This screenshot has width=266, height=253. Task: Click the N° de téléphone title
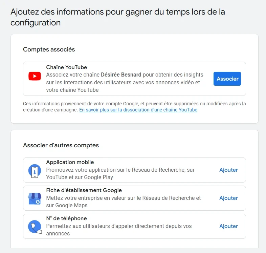coord(66,218)
